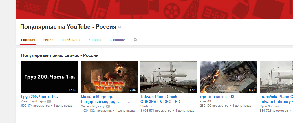Open the Taiwan plane crash 1:34 thumbnail
Screen dimensions: 293x123
(169, 77)
